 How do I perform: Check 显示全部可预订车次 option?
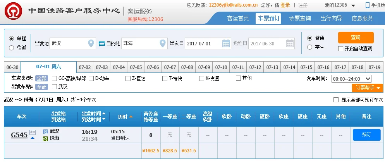point(336,100)
